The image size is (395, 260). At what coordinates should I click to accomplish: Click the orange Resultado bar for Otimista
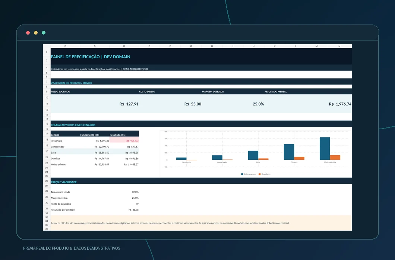point(299,158)
